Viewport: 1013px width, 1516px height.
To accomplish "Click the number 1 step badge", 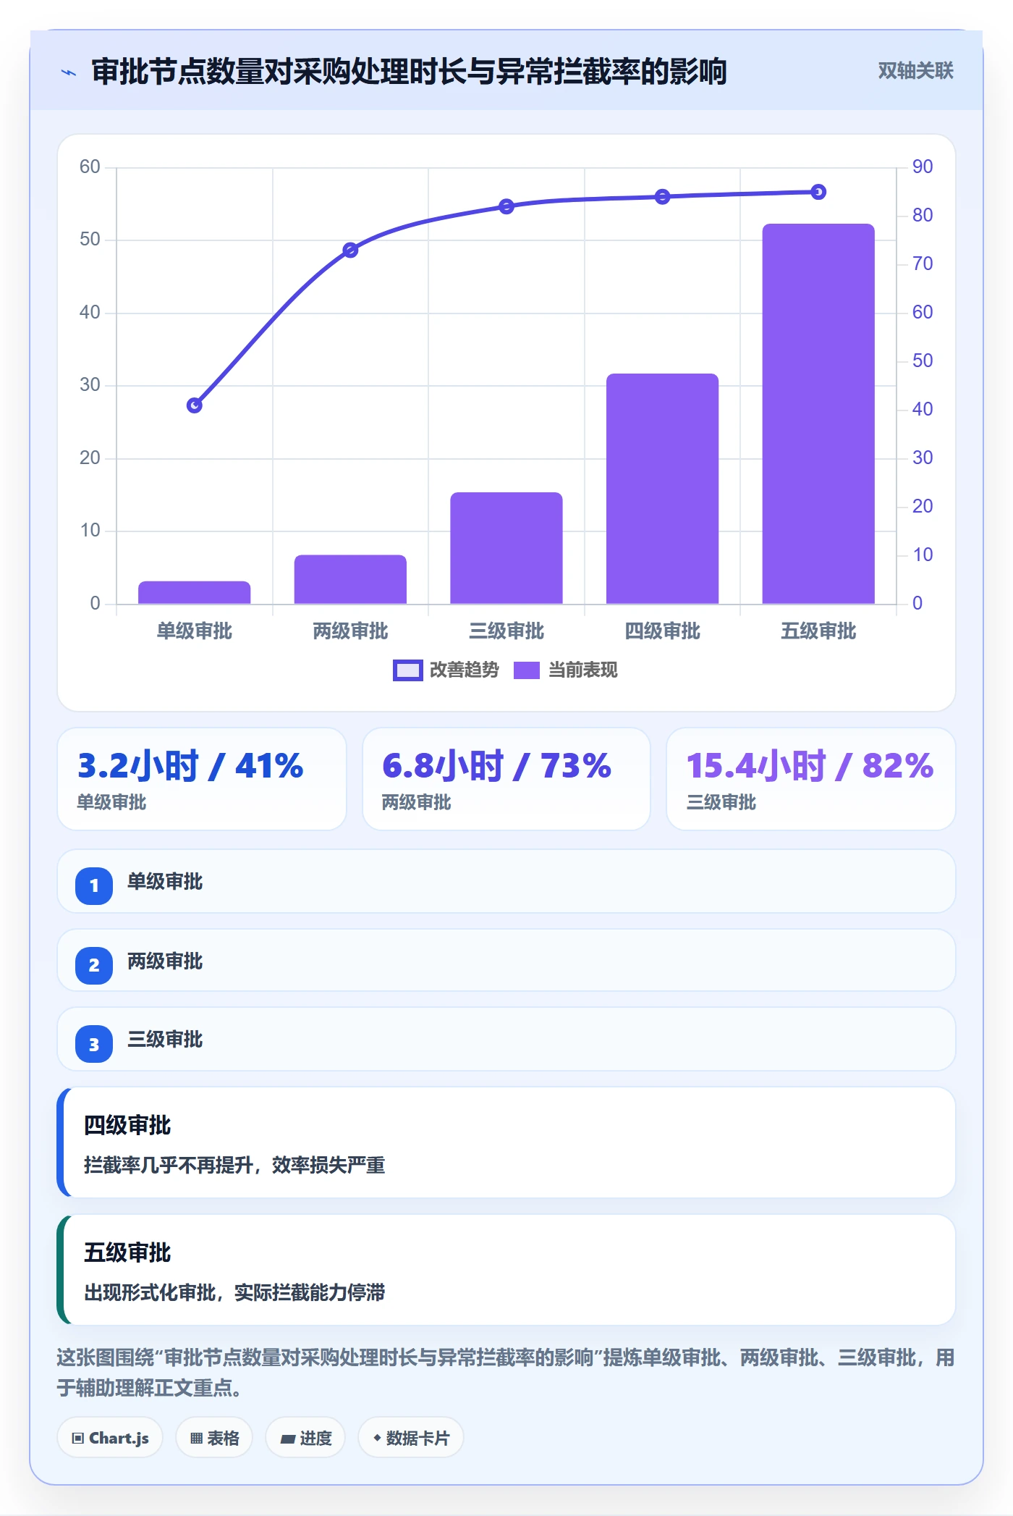I will 94,885.
